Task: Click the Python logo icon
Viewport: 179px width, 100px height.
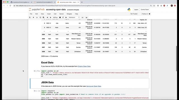Action: point(129,10)
